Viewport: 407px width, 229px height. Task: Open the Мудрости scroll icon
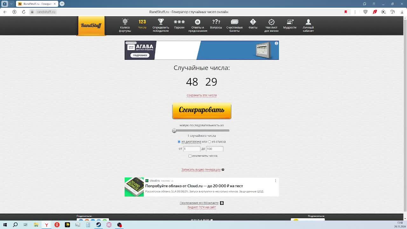click(290, 22)
